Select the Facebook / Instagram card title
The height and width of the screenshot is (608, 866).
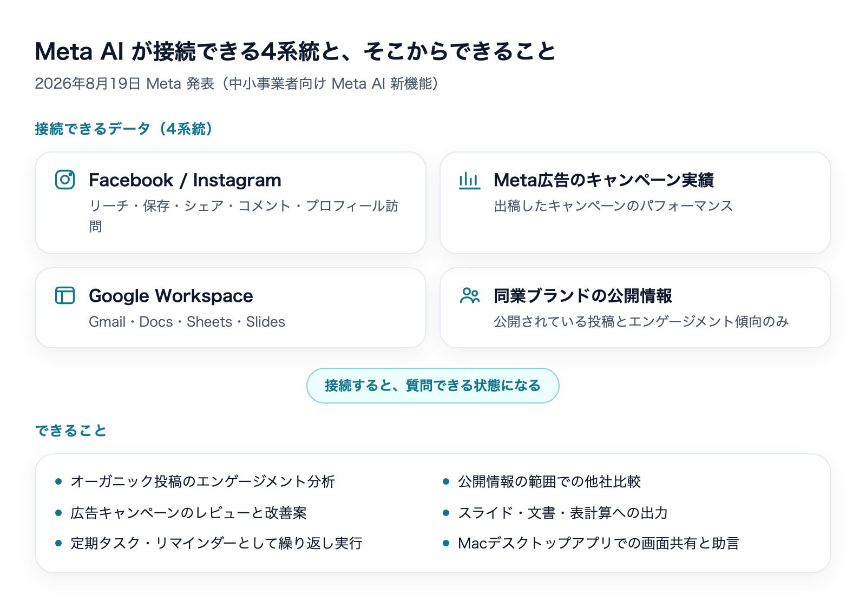pyautogui.click(x=185, y=180)
